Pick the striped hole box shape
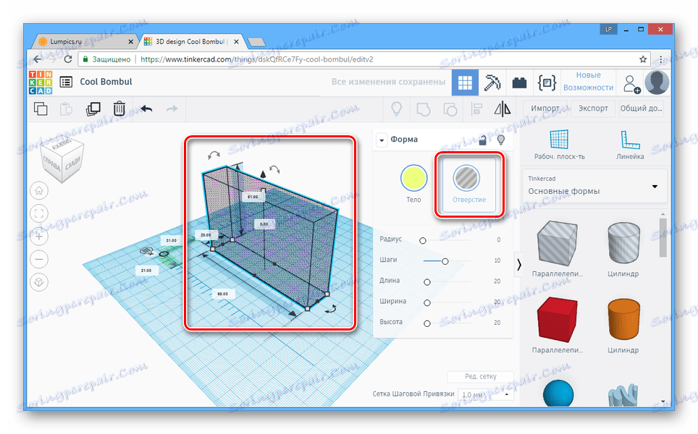The height and width of the screenshot is (434, 698). pyautogui.click(x=557, y=244)
